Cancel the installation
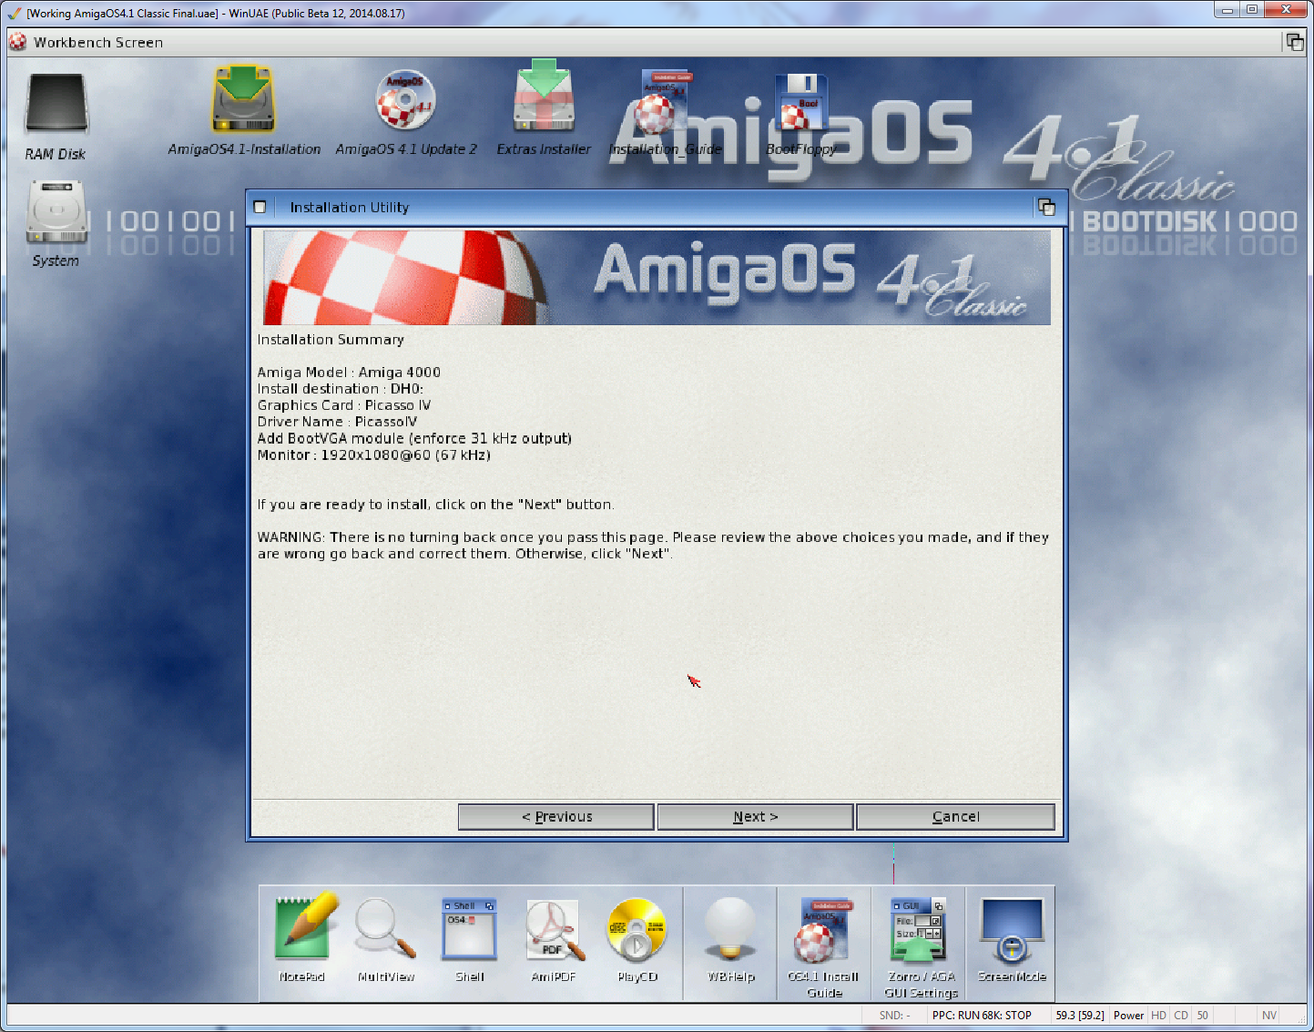 [x=955, y=816]
